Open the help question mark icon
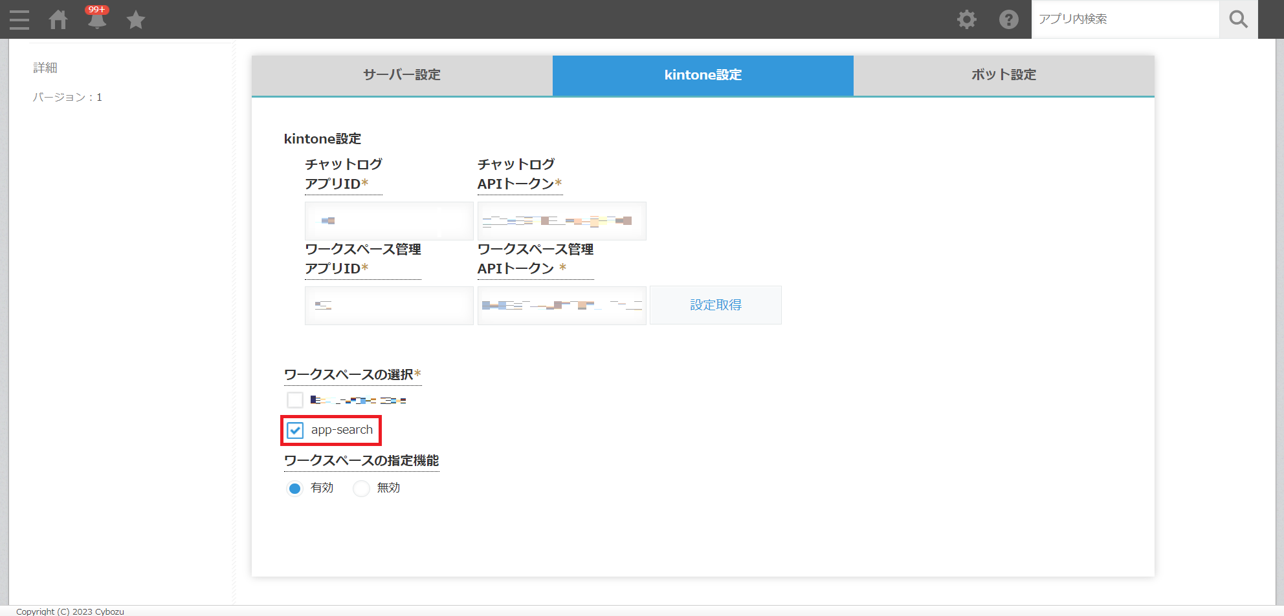The width and height of the screenshot is (1284, 616). point(1008,19)
